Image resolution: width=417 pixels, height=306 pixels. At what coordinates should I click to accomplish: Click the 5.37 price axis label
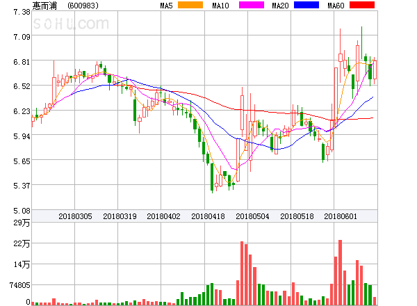pos(22,186)
